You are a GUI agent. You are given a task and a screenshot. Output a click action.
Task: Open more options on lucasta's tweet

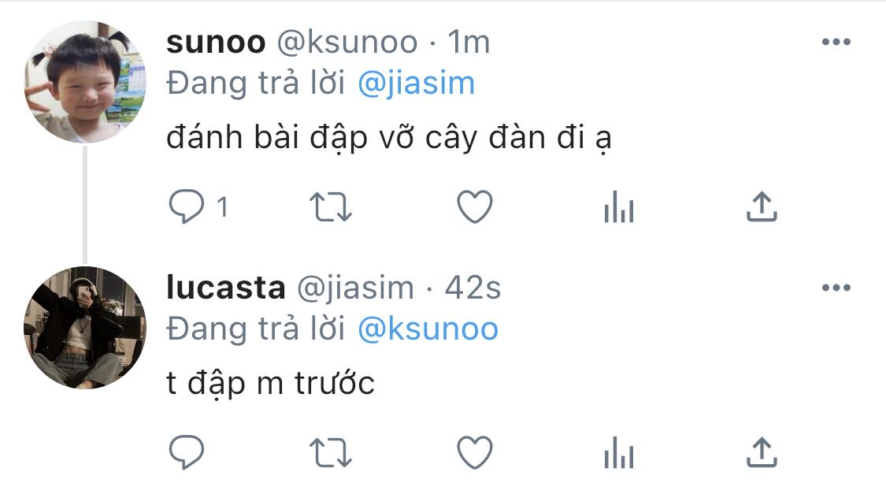(x=836, y=288)
